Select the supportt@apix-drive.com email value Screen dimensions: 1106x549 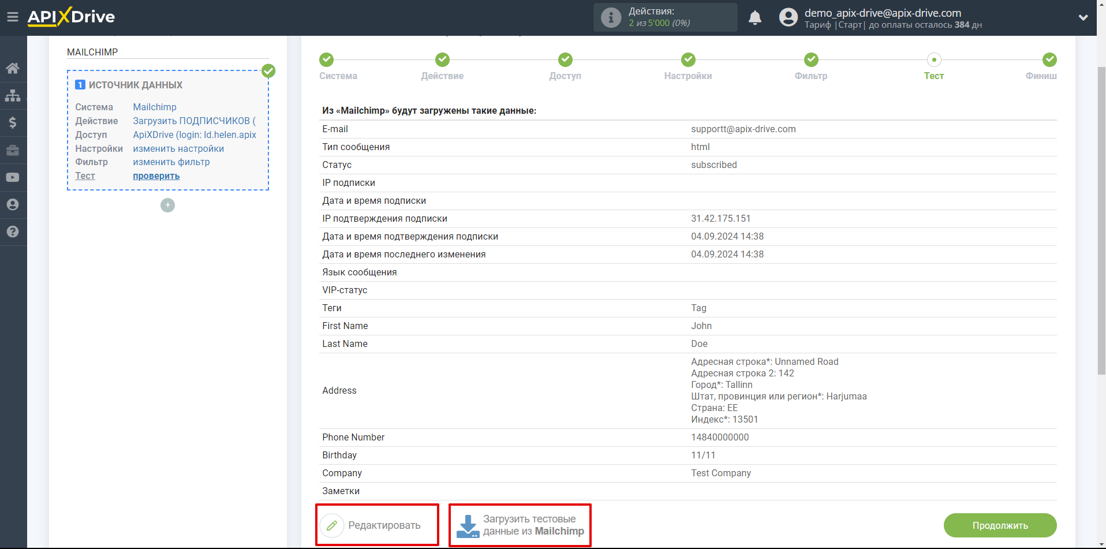(x=743, y=129)
